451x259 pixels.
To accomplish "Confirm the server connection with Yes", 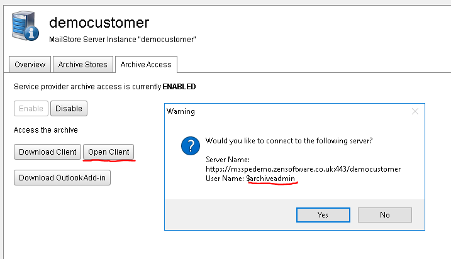I will tap(323, 215).
